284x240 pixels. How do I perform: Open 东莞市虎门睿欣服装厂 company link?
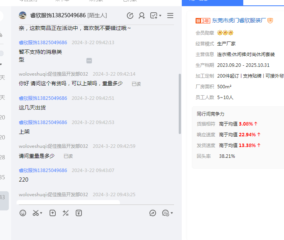pos(239,21)
